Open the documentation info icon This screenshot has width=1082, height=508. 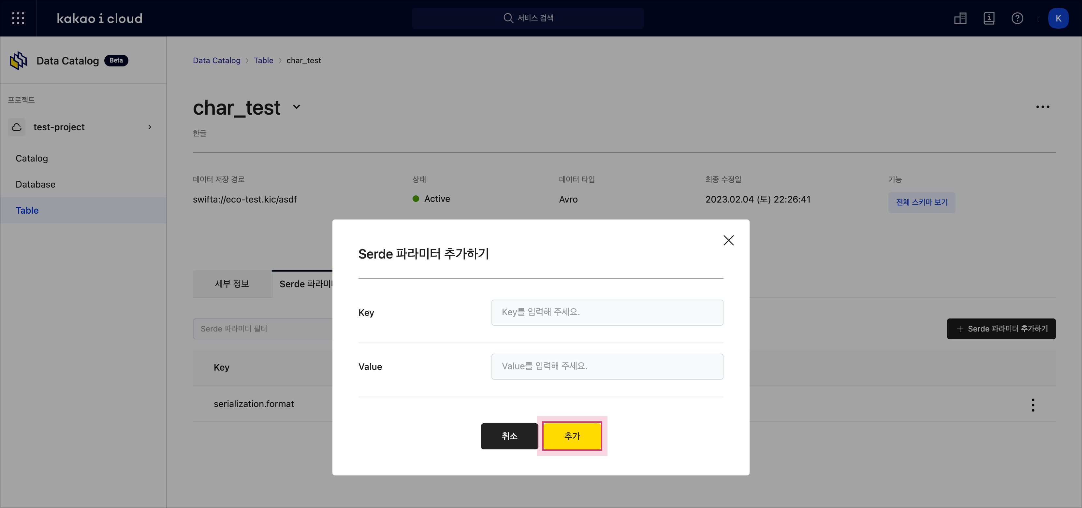click(989, 18)
